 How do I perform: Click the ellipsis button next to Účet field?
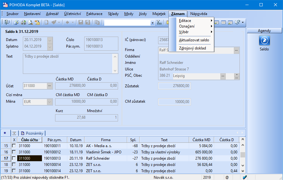[x=50, y=86]
